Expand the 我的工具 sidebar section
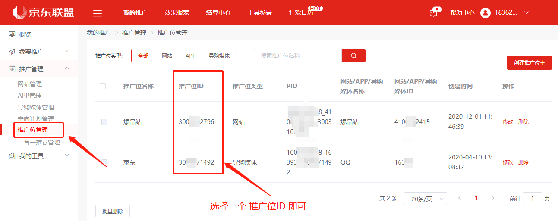The width and height of the screenshot is (558, 221). 67,156
